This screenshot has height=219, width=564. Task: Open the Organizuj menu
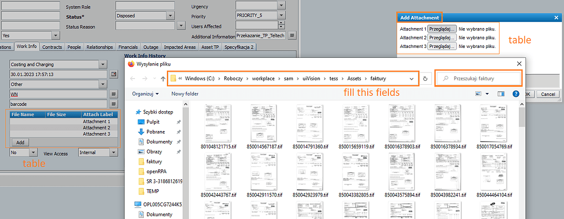point(145,94)
